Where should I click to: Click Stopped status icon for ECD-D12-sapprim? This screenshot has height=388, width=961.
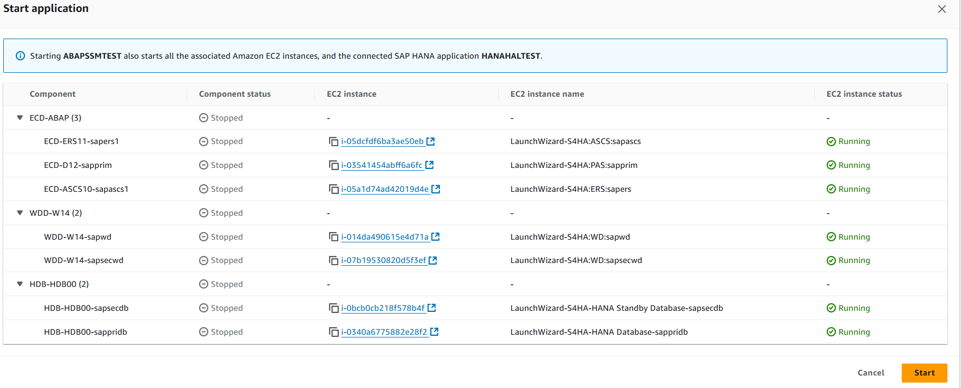point(203,165)
